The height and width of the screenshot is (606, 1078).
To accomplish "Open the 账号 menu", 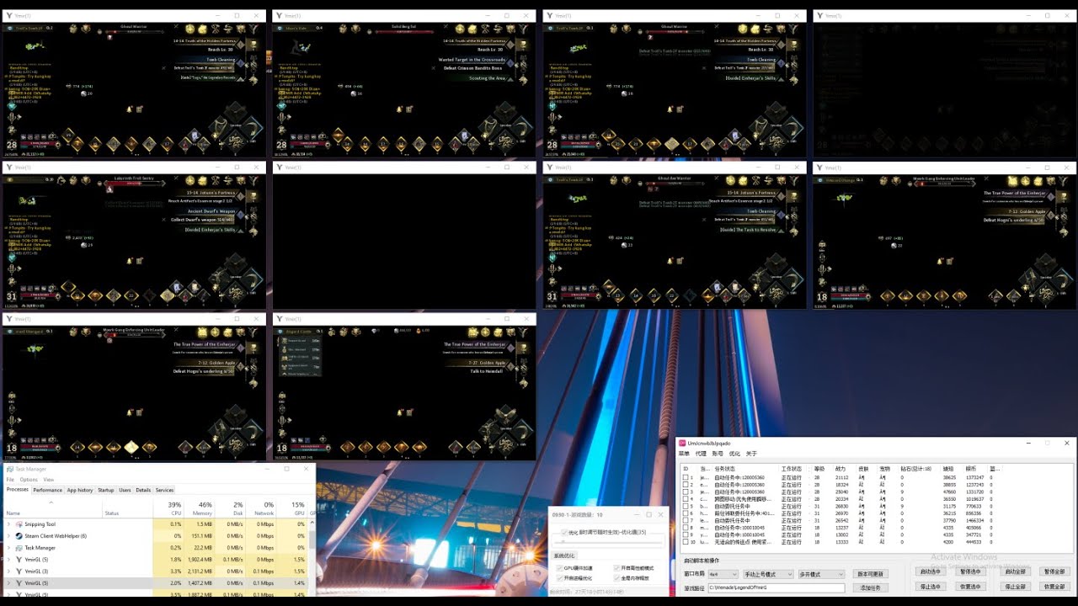I will 718,454.
